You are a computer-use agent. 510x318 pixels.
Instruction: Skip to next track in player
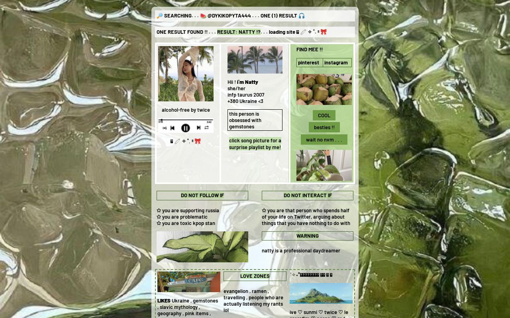198,128
